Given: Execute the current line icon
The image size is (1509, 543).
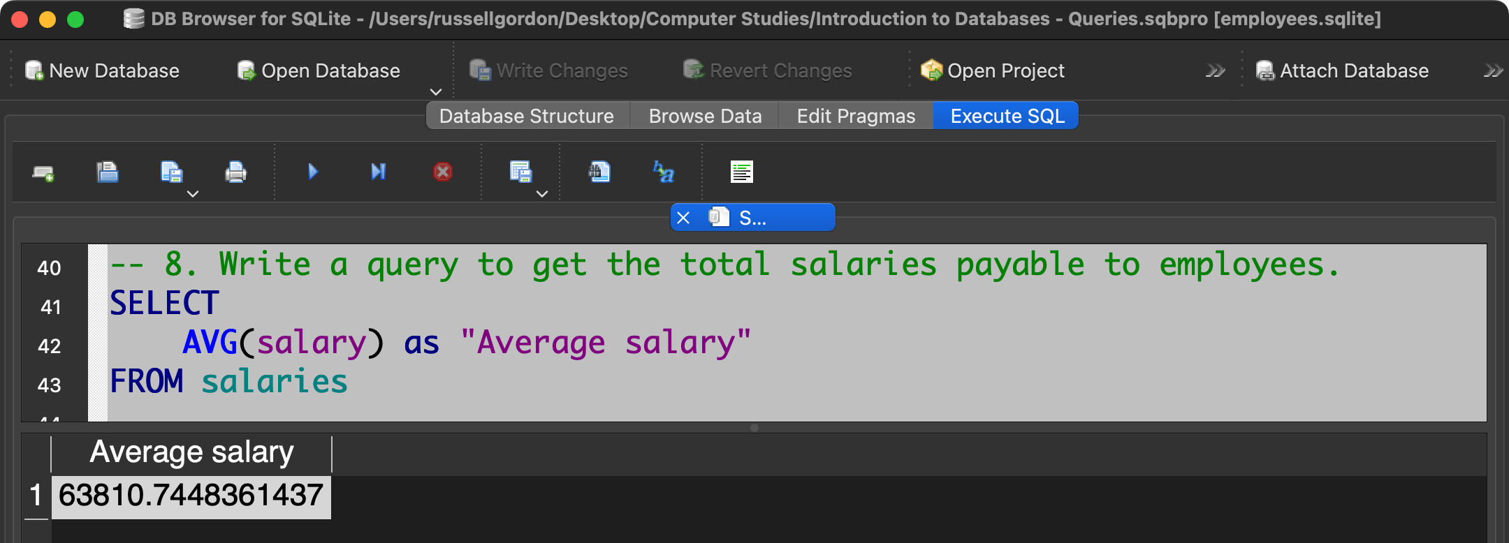Looking at the screenshot, I should pos(378,172).
